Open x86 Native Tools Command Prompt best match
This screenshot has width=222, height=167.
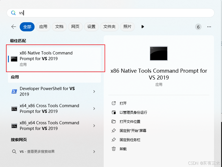coord(55,59)
